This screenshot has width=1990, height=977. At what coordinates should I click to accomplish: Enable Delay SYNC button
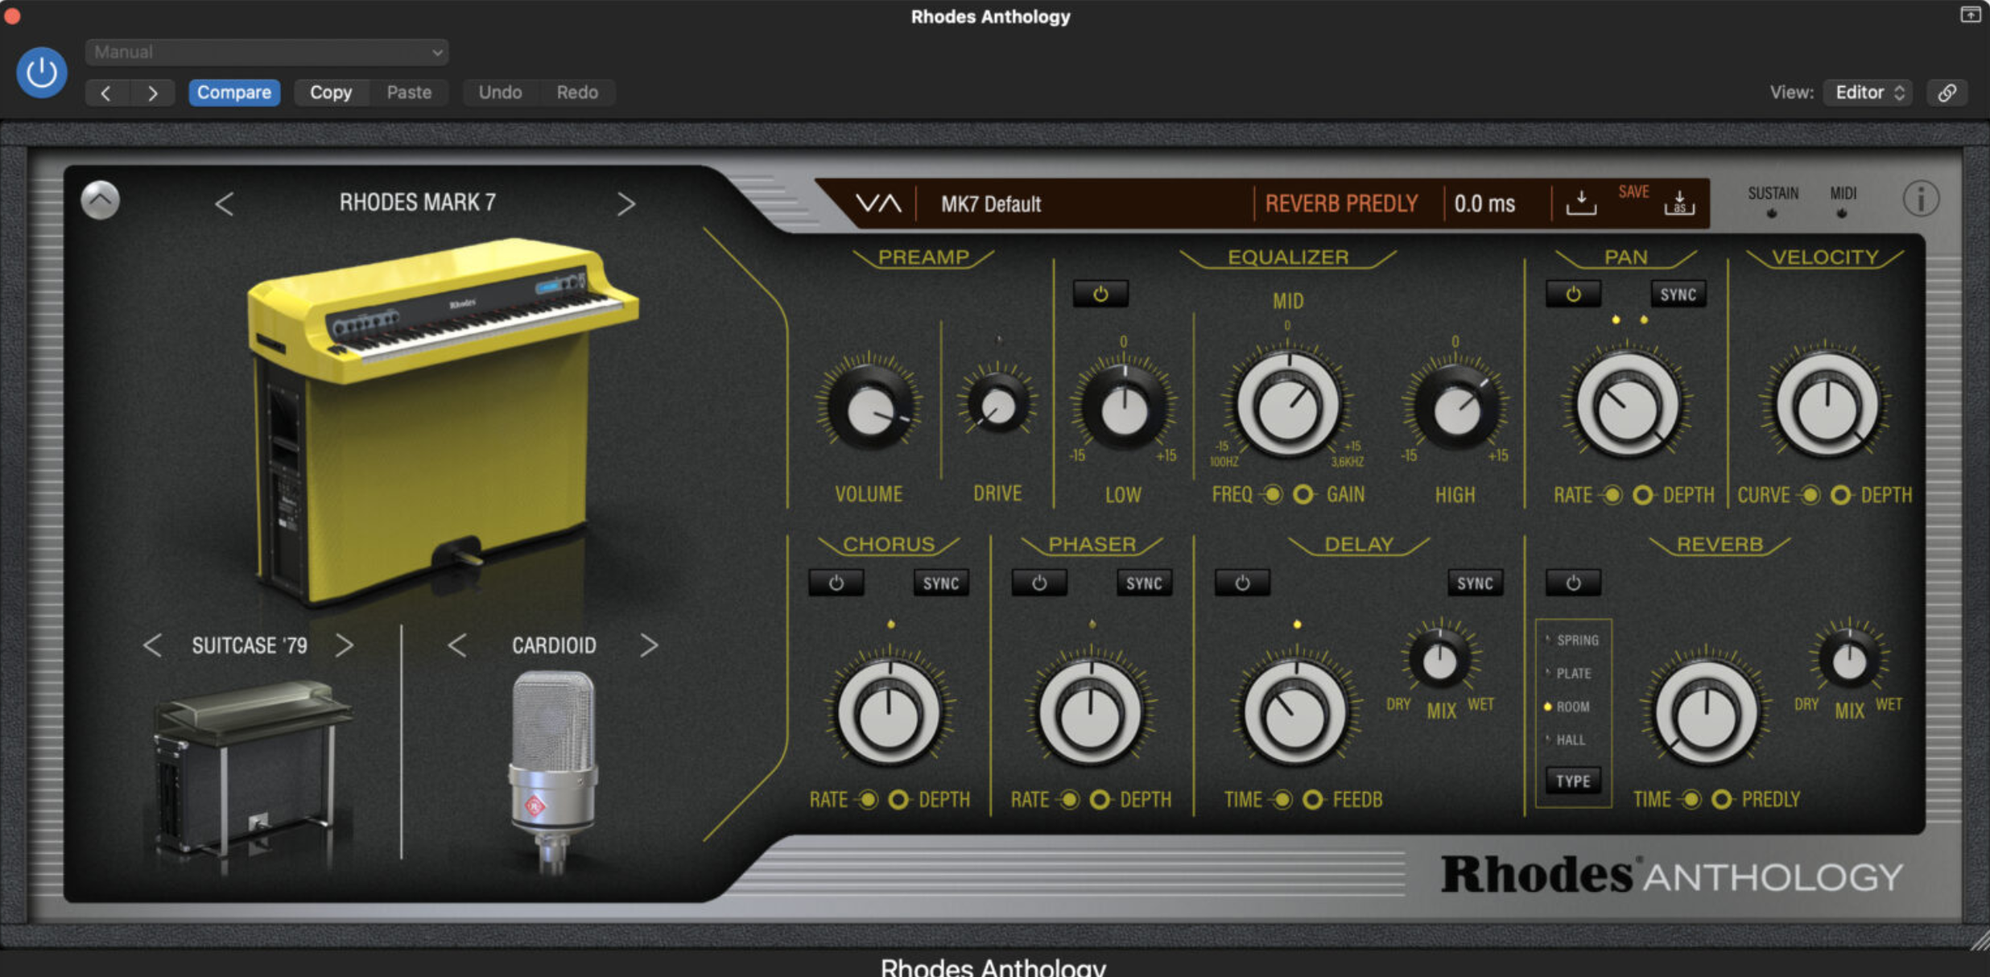pos(1475,583)
